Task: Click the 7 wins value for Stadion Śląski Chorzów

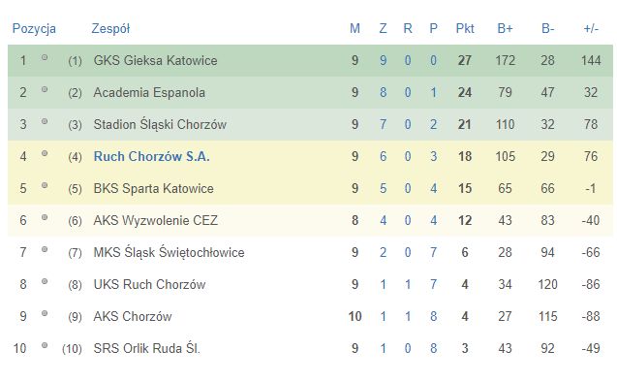Action: [x=383, y=124]
